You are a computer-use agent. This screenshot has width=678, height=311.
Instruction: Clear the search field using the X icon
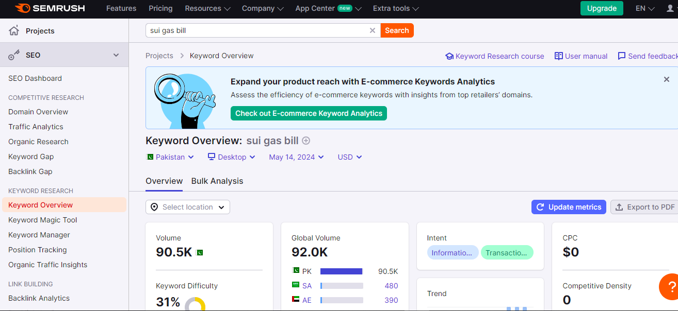pos(373,30)
